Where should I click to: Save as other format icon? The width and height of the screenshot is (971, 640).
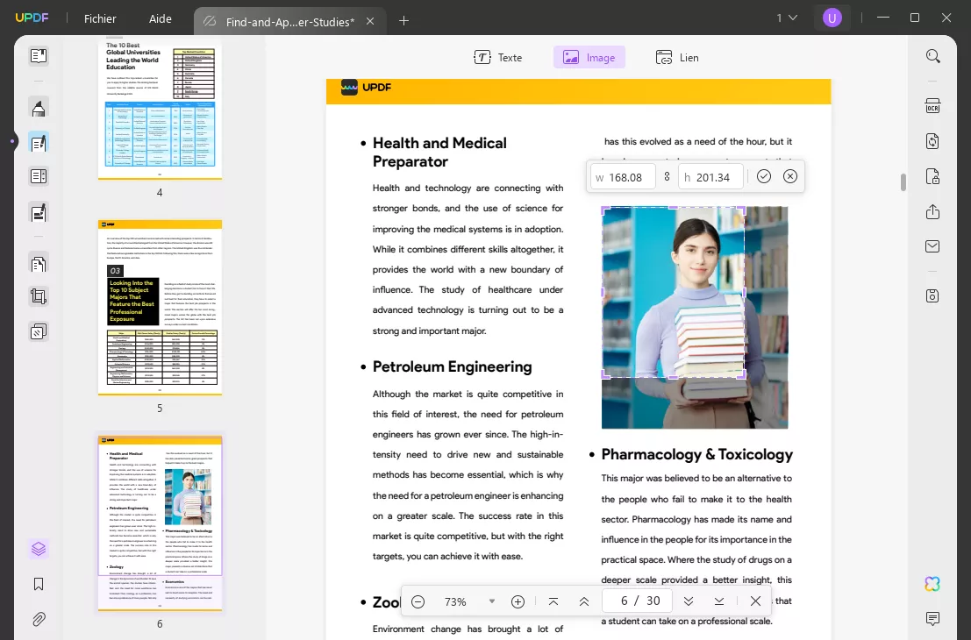[932, 295]
